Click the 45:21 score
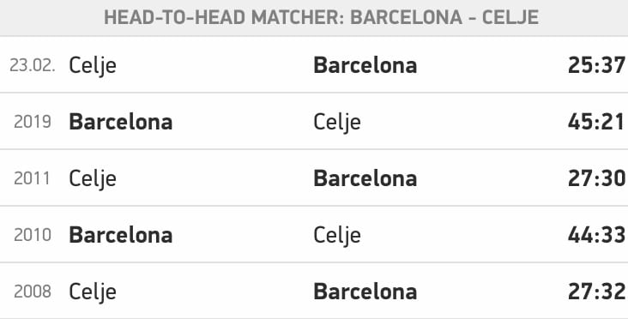Viewport: 628px width, 319px height. [x=596, y=122]
